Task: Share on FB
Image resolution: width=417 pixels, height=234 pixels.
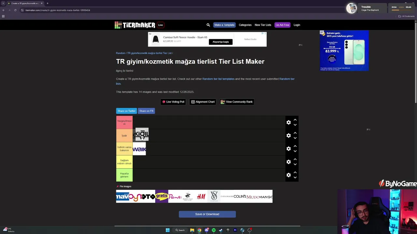Action: tap(146, 111)
